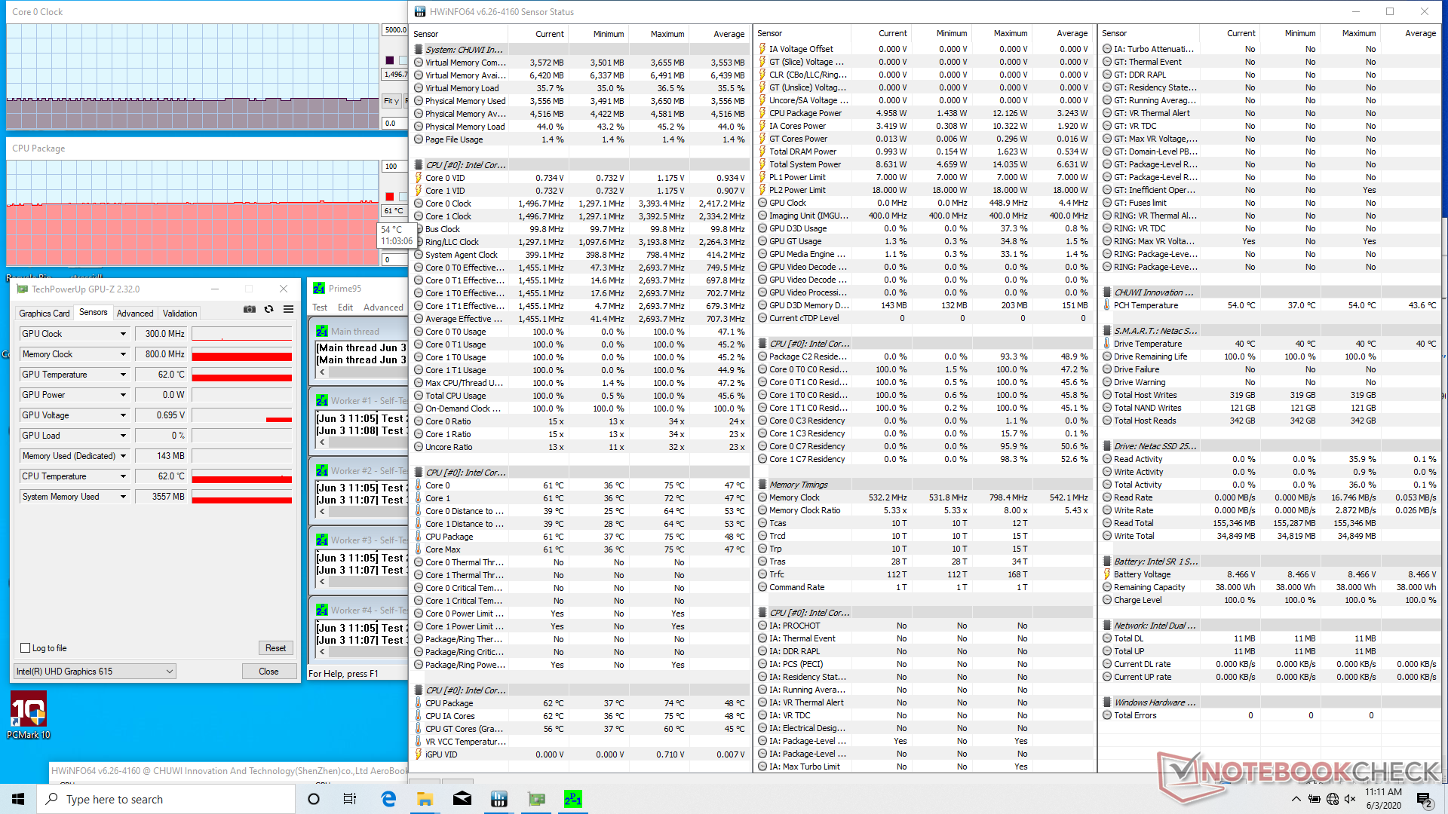Select the Total Errors row
The image size is (1448, 814).
click(1270, 715)
